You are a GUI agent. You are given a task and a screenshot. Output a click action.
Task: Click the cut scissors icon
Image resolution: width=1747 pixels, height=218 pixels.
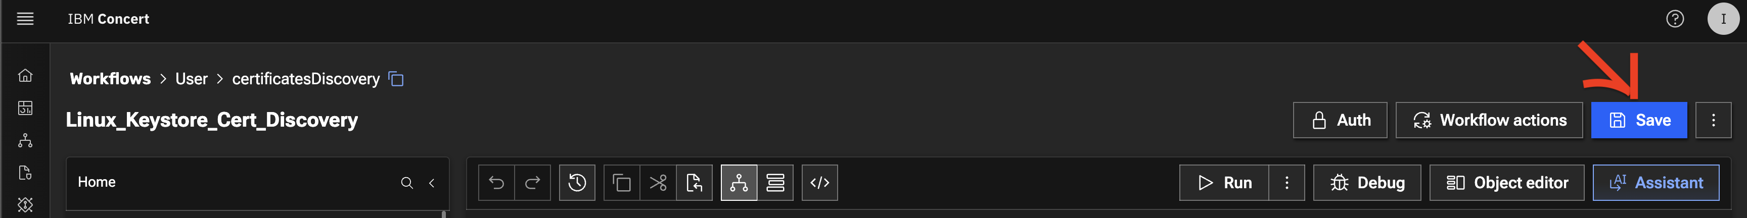coord(658,183)
